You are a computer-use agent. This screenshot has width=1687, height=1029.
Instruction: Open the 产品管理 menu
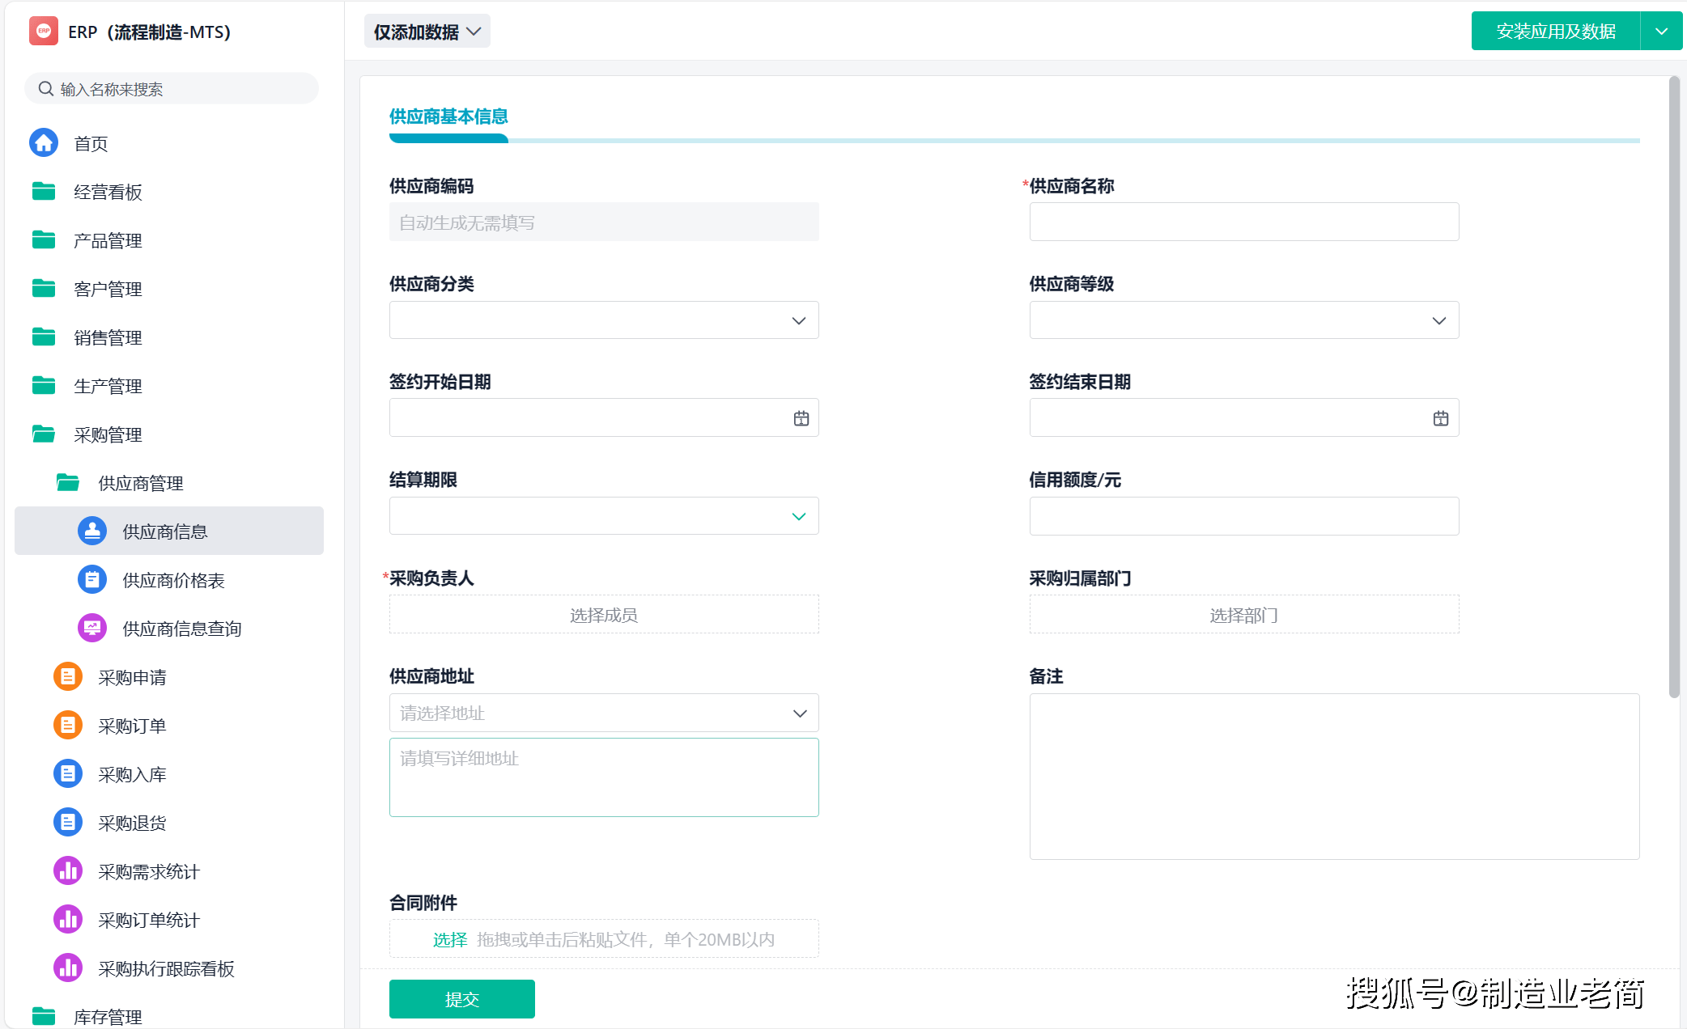click(x=169, y=240)
